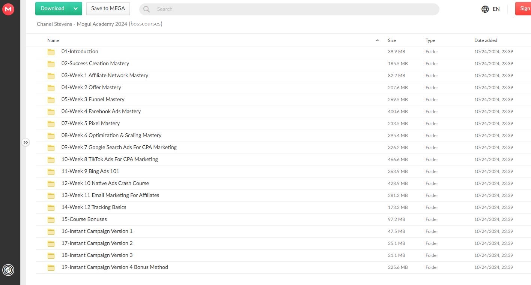
Task: Click the globe language icon
Action: coord(485,9)
